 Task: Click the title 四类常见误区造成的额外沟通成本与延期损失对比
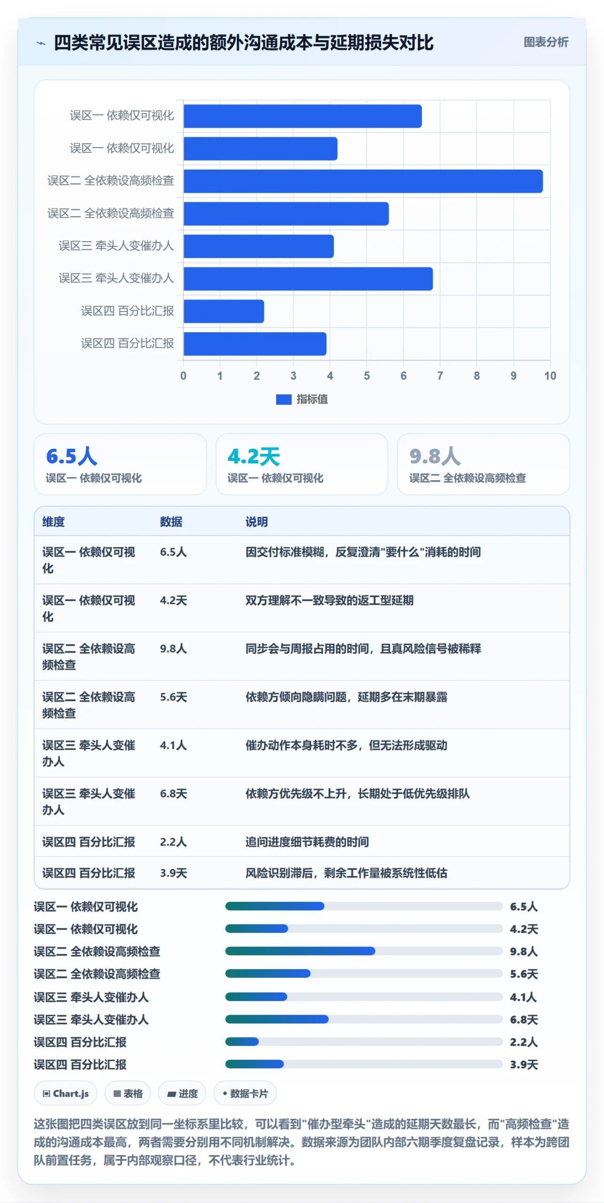(x=244, y=43)
